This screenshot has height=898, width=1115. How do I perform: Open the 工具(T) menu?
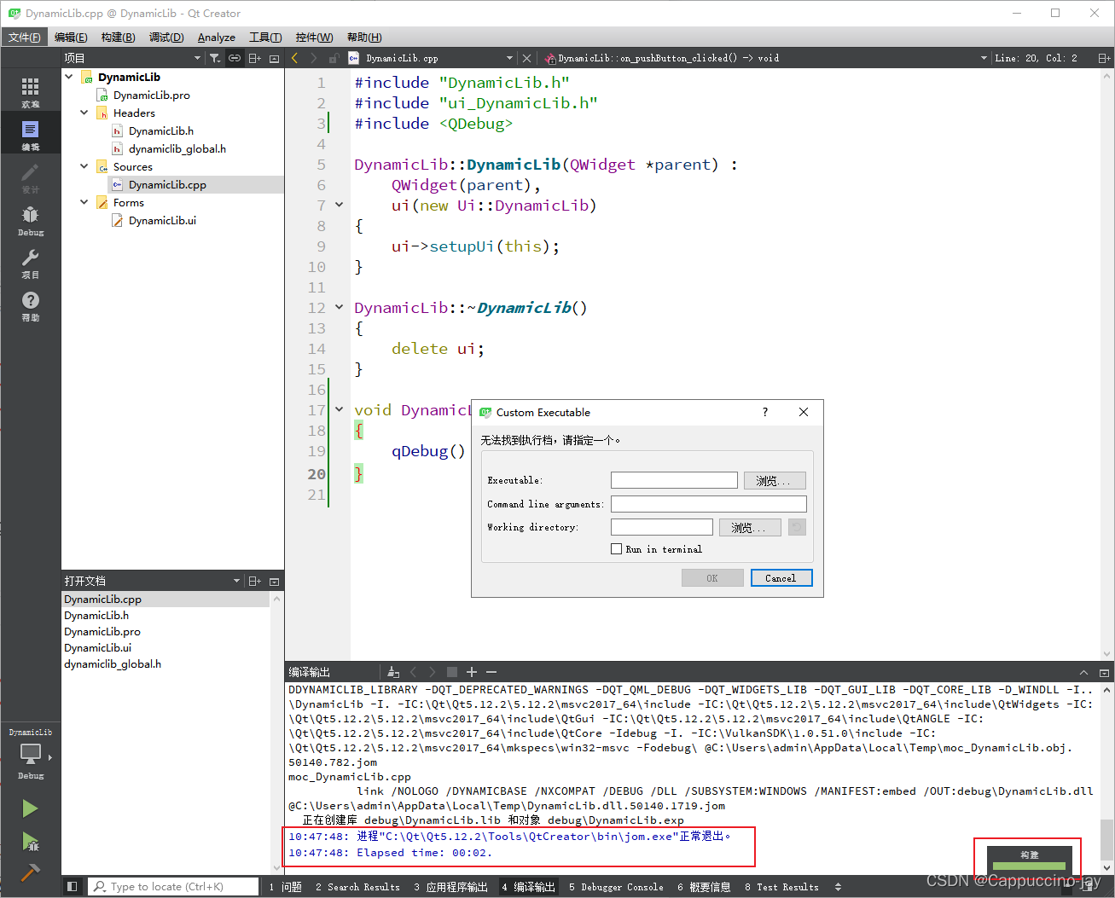(265, 38)
